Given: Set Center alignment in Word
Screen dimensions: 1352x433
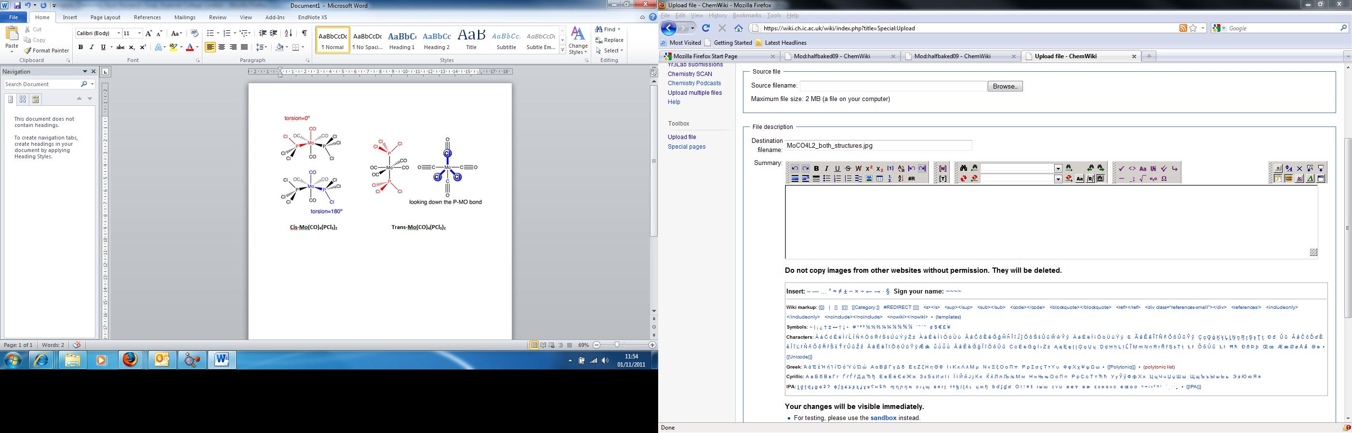Looking at the screenshot, I should [222, 47].
